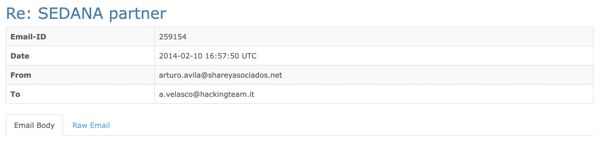Select the Email-ID value 259154
Screen dimensions: 603x145
[173, 37]
